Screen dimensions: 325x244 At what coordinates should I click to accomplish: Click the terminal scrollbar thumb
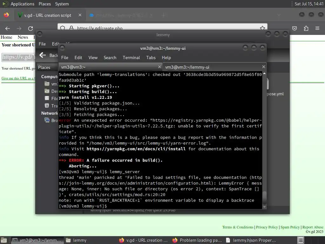pyautogui.click(x=264, y=198)
